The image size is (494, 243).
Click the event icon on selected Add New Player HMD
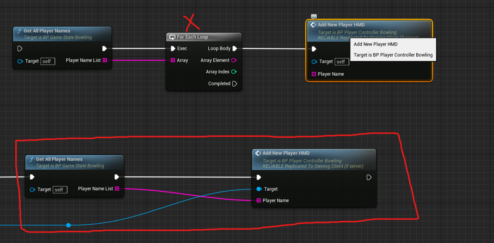coord(313,25)
